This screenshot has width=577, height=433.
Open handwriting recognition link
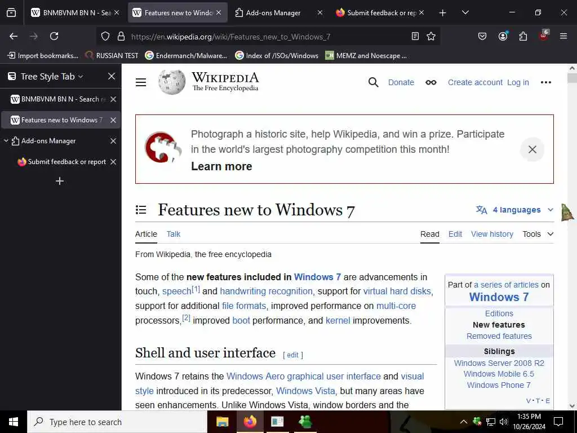tap(266, 291)
